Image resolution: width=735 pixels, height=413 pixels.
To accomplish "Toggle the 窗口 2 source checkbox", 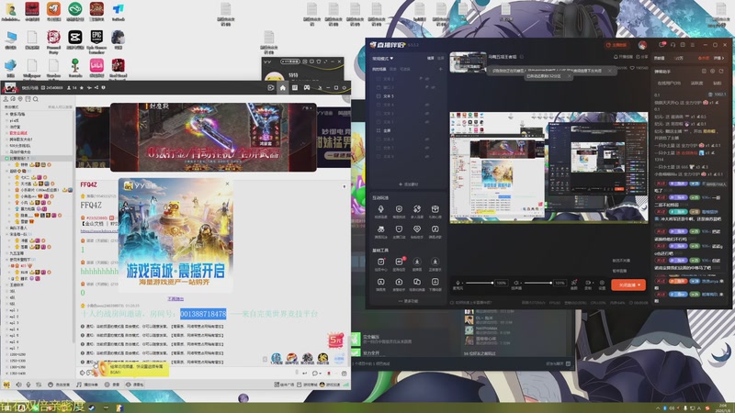I will pyautogui.click(x=379, y=87).
